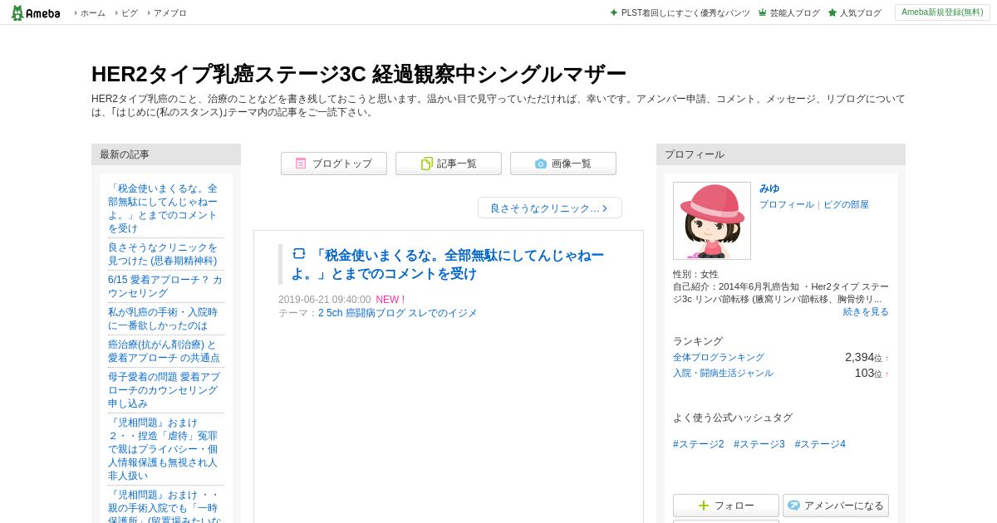Open 芸能人ブログ in the top bar

794,12
